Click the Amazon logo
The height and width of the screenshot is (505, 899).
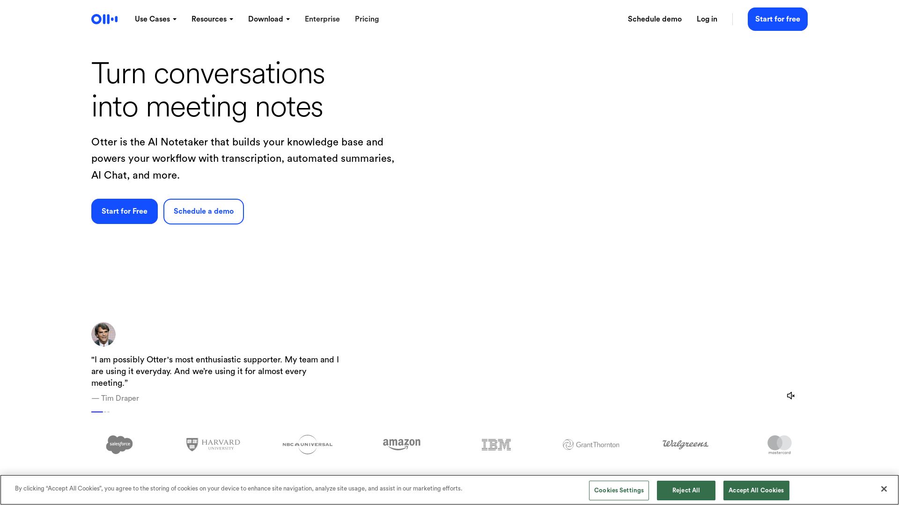coord(402,444)
